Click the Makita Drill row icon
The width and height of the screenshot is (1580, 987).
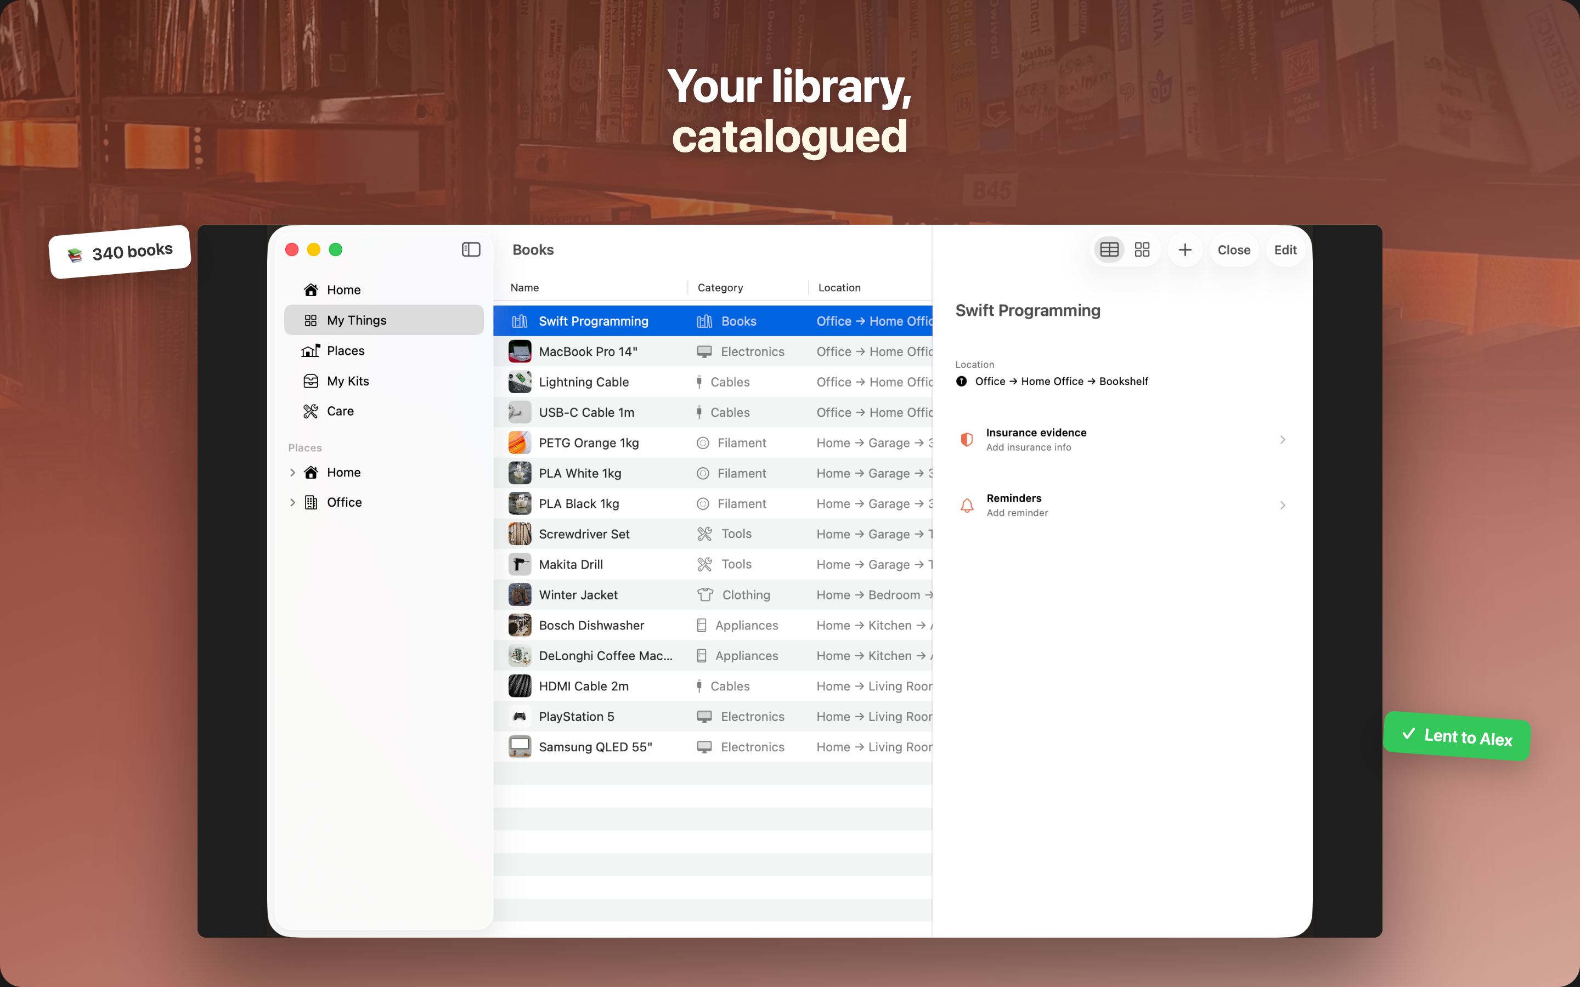(520, 564)
